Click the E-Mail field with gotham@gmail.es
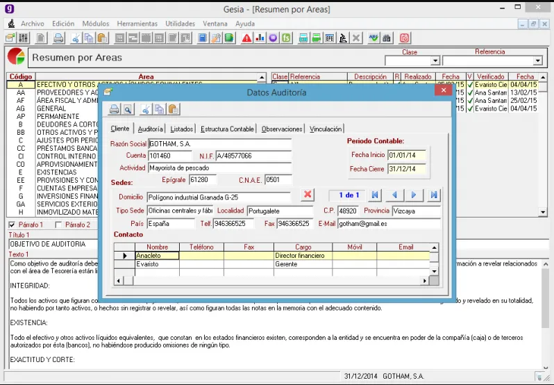Screen dimensions: 554x385 pos(389,224)
